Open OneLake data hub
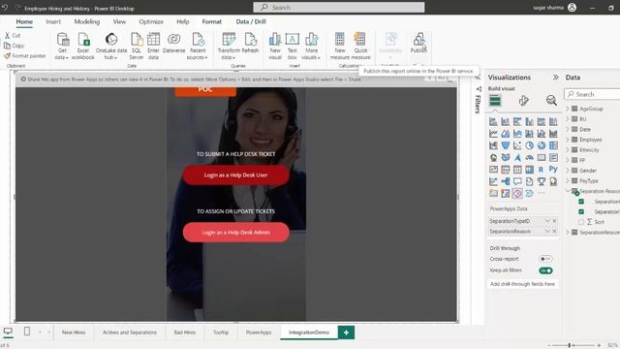The image size is (620, 349). pos(111,46)
